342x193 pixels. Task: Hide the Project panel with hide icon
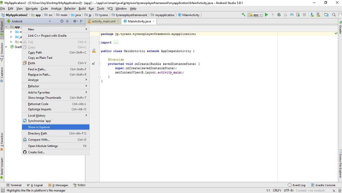coord(82,21)
